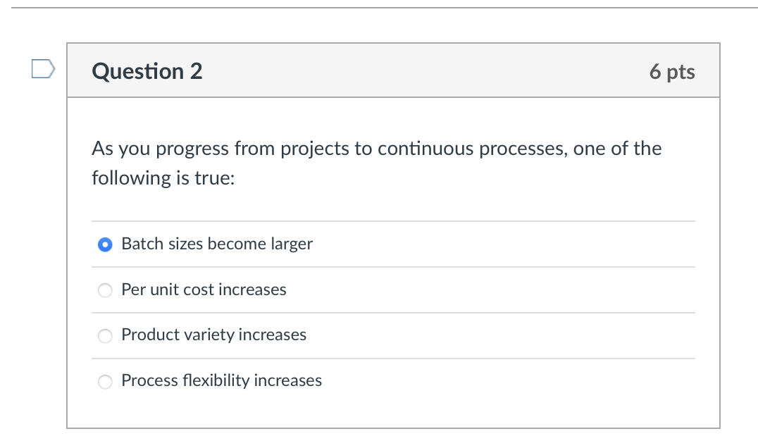Click the answer row containing the selected option

[394, 244]
